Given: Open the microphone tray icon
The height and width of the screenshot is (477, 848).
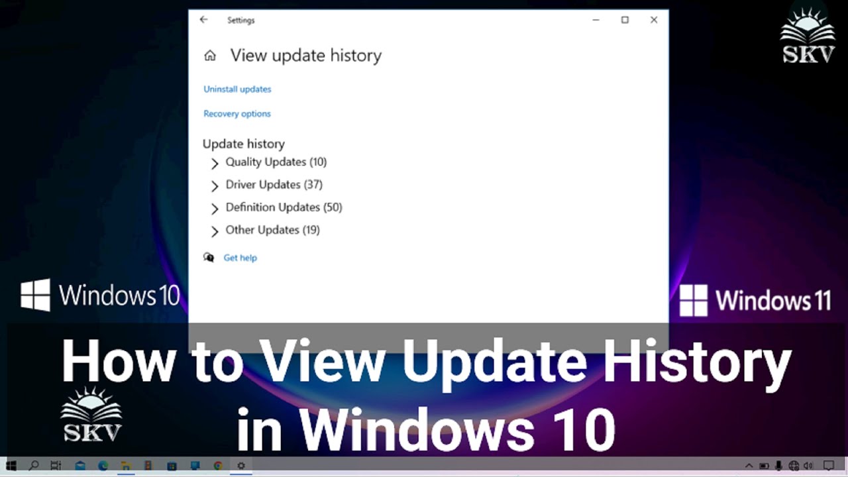Looking at the screenshot, I should 778,466.
